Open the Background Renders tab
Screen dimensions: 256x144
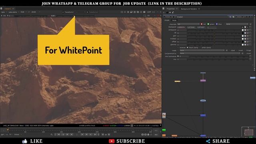coord(189,9)
